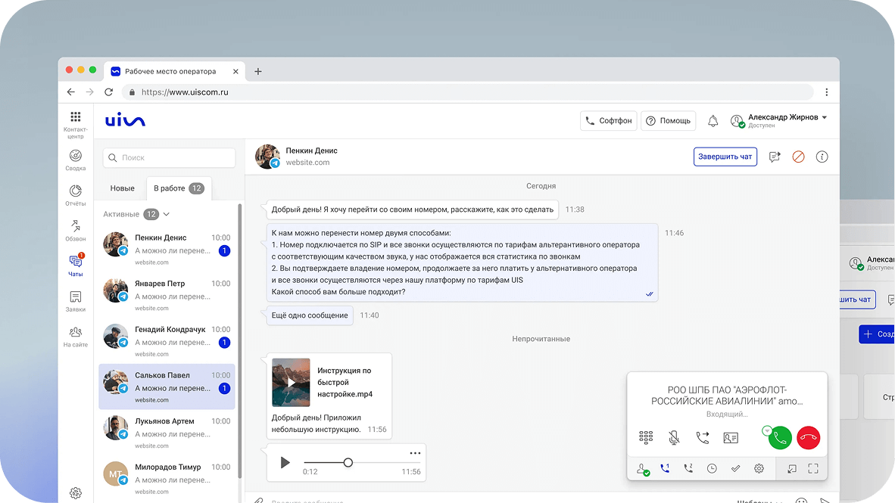The image size is (895, 503).
Task: Decline the incoming call with red button
Action: [808, 438]
